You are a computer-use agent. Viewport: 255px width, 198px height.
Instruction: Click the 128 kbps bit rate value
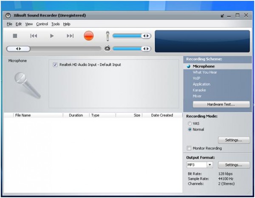[225, 174]
